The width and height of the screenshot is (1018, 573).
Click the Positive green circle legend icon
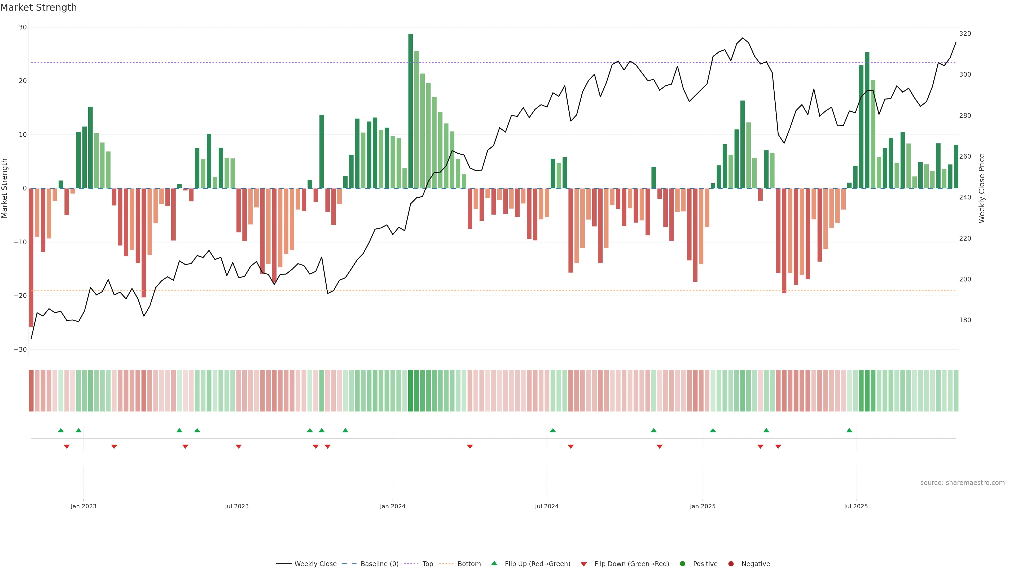[x=682, y=564]
